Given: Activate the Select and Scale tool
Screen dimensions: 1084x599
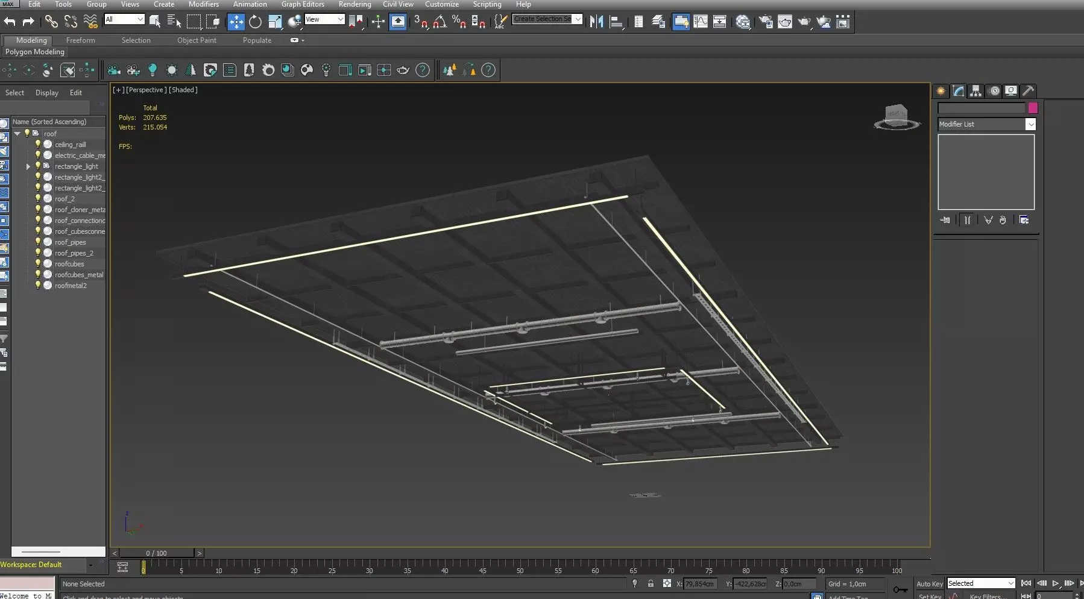Looking at the screenshot, I should click(275, 22).
